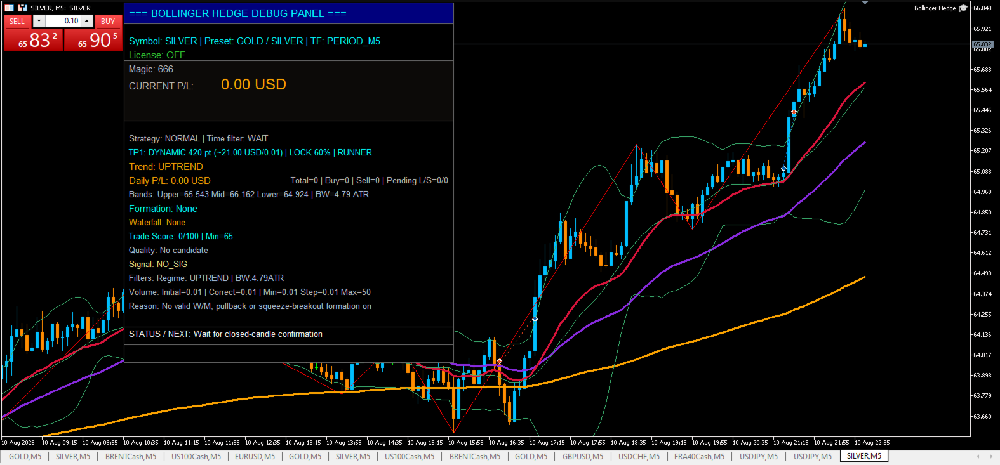Click the 0.10 lot volume input field

(x=63, y=21)
